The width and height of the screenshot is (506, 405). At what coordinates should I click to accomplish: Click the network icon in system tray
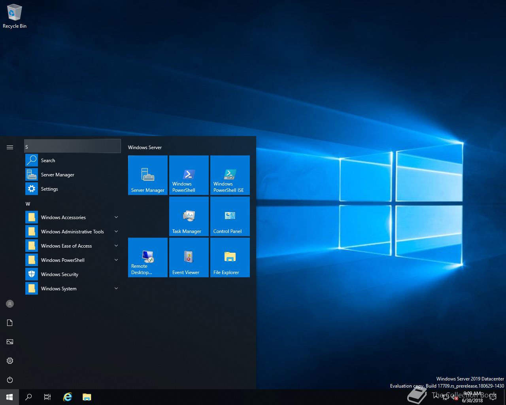click(446, 397)
